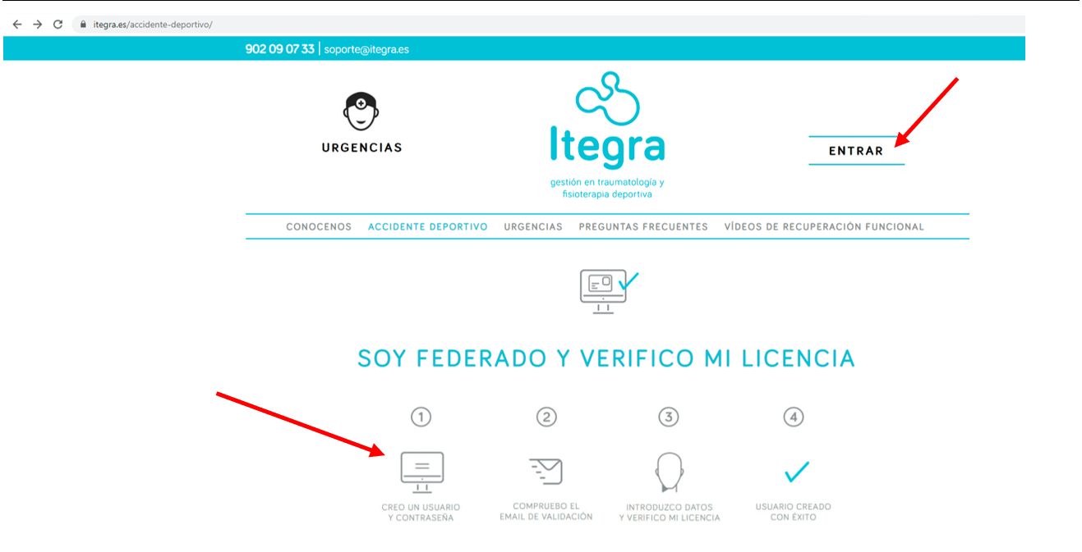Viewport: 1082px width, 552px height.
Task: Click the ENTRAR button
Action: [856, 151]
